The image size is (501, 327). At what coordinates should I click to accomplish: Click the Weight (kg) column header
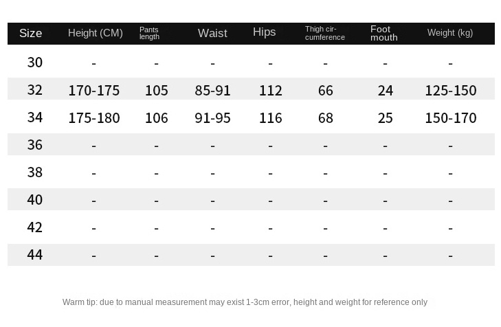point(450,33)
